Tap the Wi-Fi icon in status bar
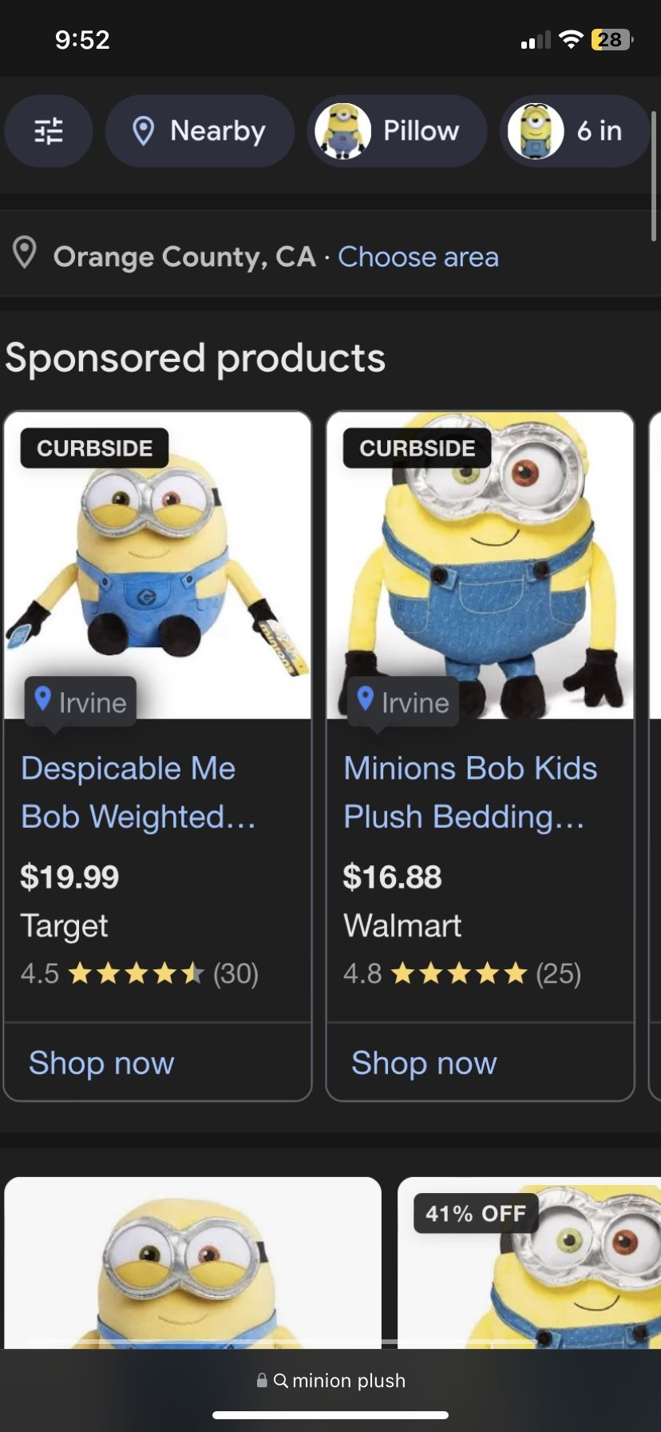 point(571,40)
